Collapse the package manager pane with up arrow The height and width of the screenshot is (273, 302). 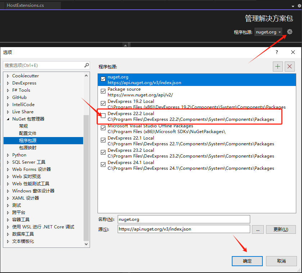click(x=125, y=45)
